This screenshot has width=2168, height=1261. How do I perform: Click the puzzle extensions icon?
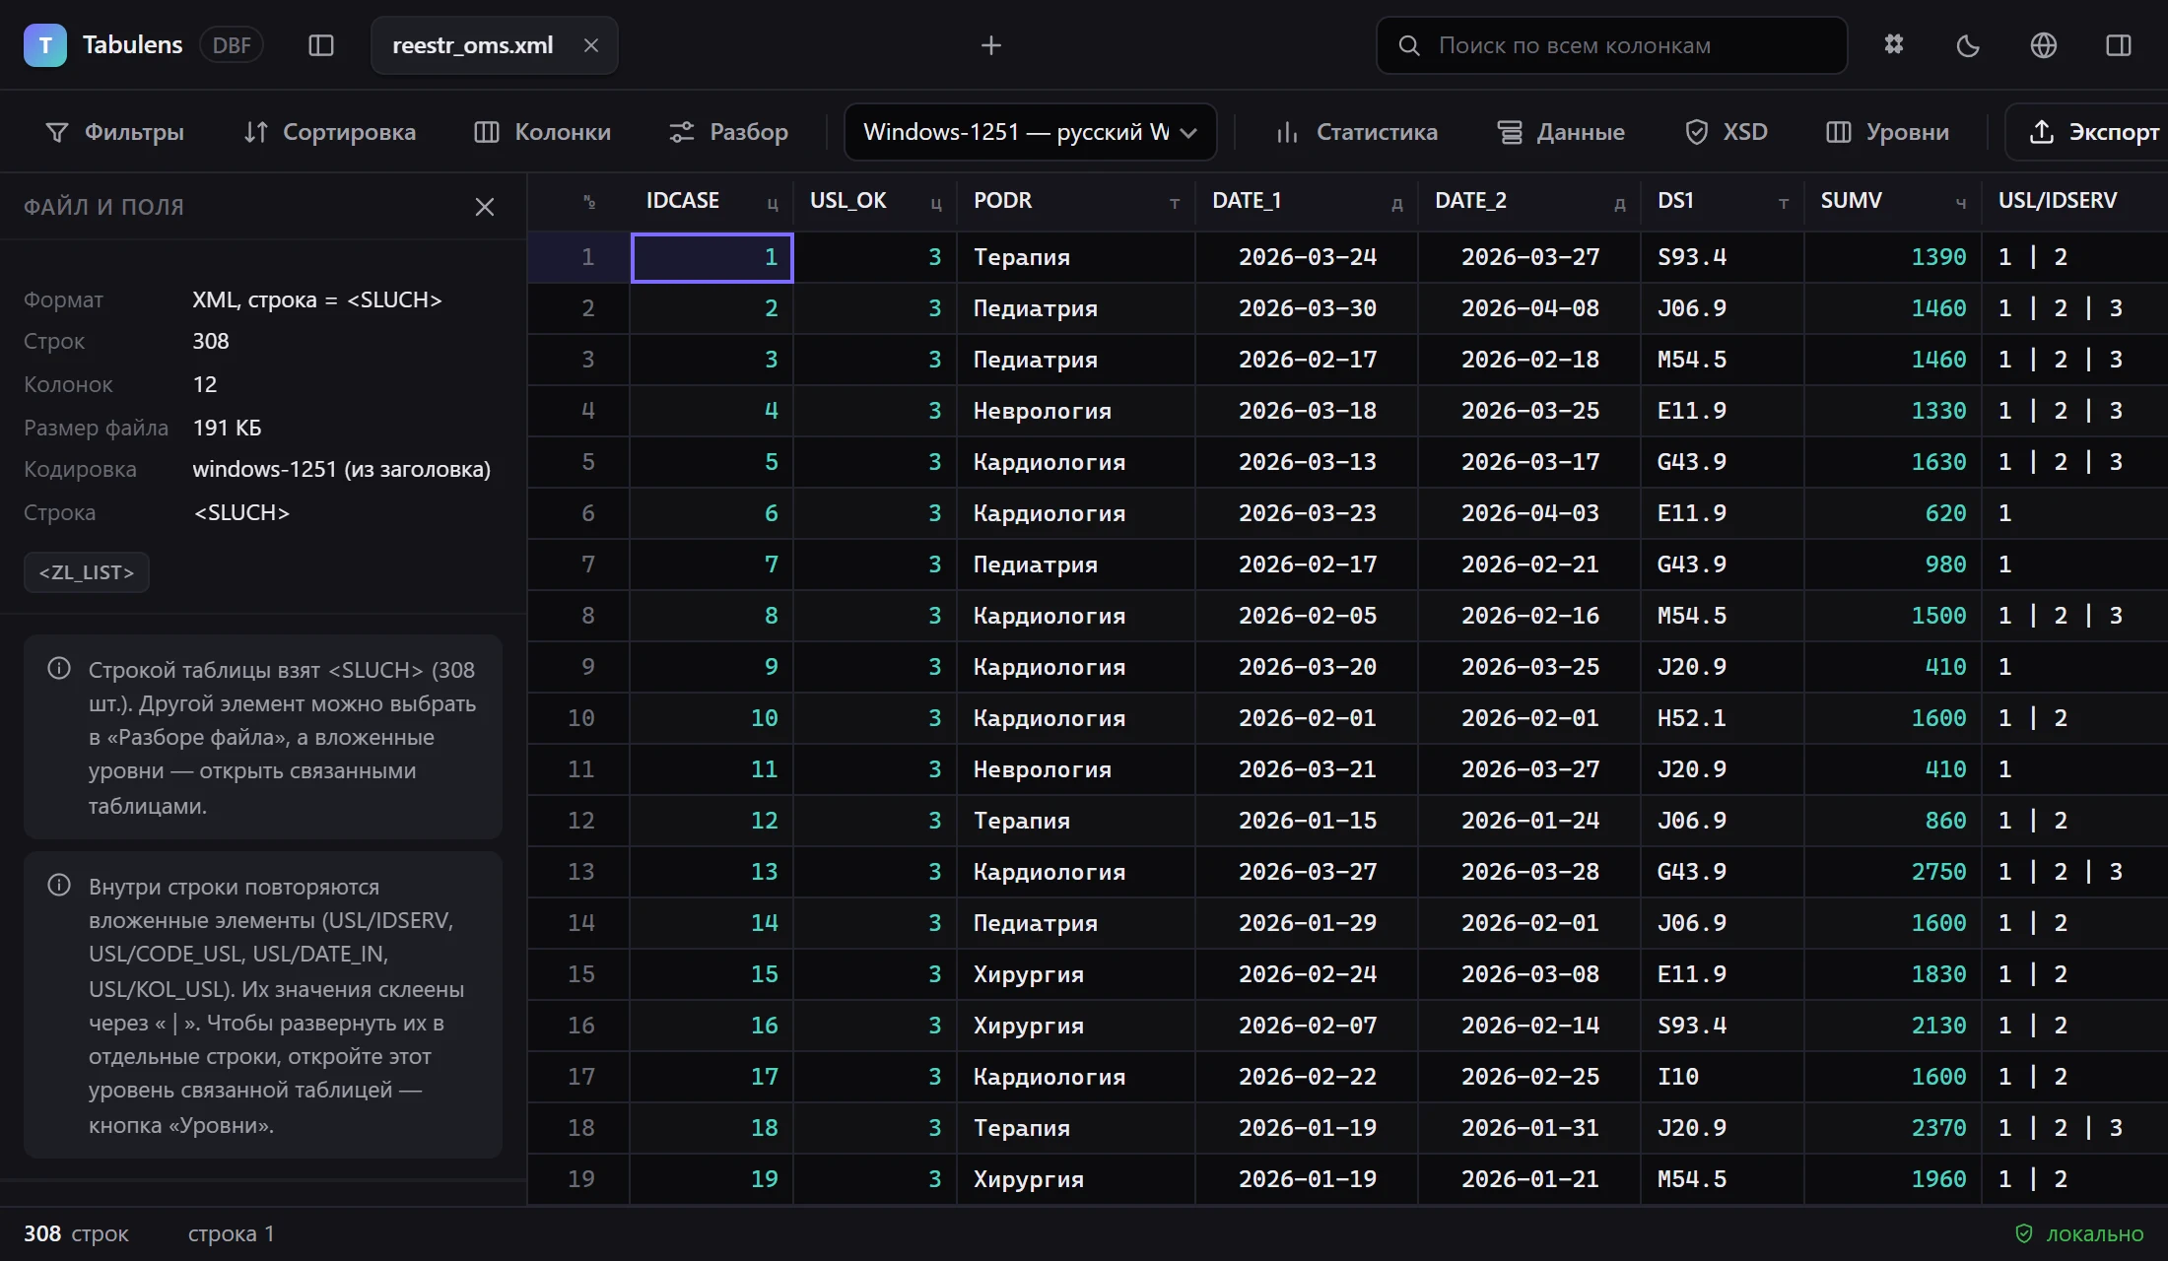pyautogui.click(x=1894, y=45)
